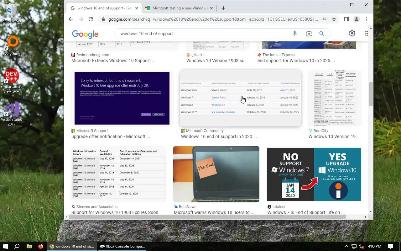Screen dimensions: 401x251
Task: Click the muted volume tray icon
Action: point(362,246)
